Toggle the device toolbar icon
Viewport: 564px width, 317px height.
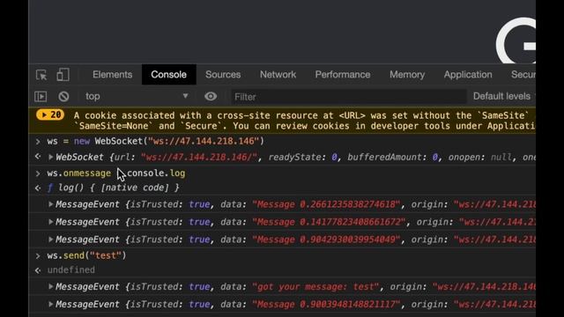(x=63, y=74)
